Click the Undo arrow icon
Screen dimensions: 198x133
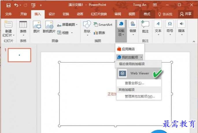(16, 5)
